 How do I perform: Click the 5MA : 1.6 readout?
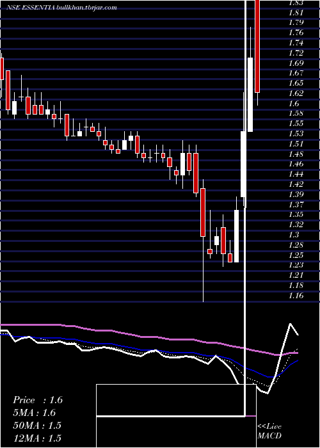tap(35, 413)
